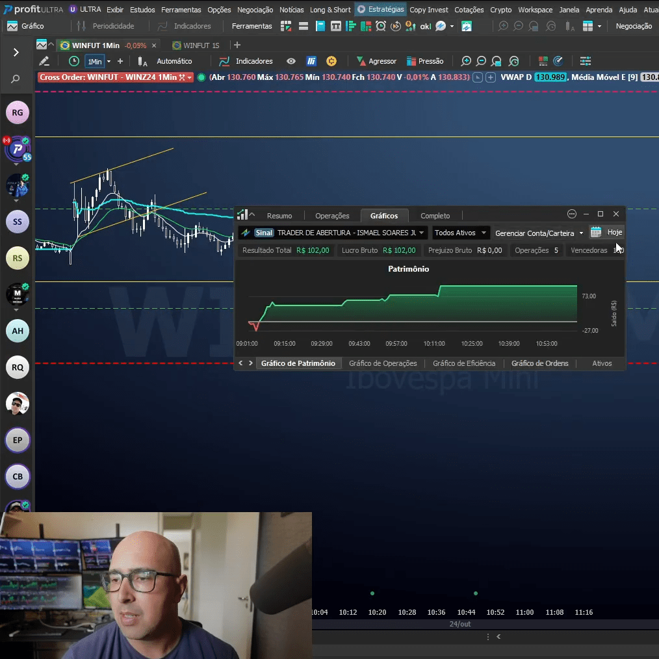
Task: Add a new chart tab with plus
Action: [x=237, y=45]
